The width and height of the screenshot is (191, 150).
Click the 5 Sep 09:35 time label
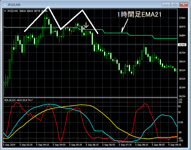pos(175,145)
